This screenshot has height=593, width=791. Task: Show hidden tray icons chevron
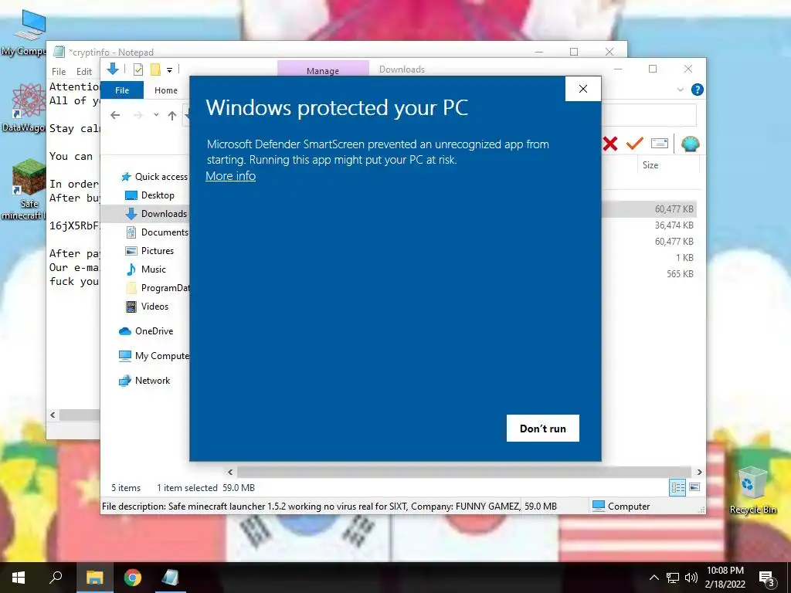tap(654, 578)
